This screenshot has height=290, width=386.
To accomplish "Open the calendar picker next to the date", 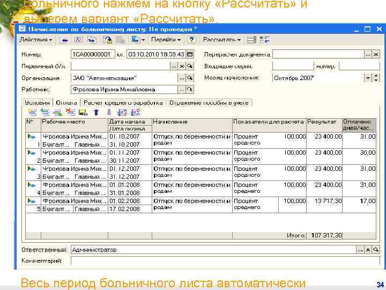I will pyautogui.click(x=190, y=54).
